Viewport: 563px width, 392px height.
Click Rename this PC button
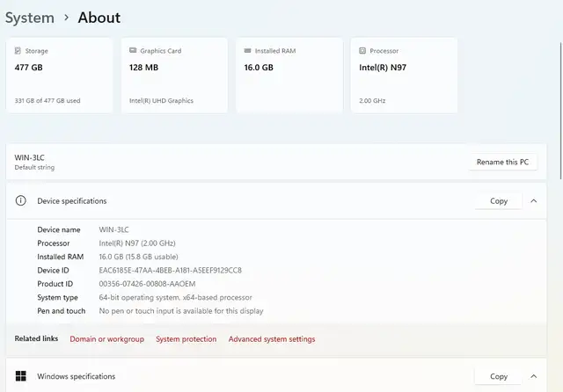[x=502, y=162]
